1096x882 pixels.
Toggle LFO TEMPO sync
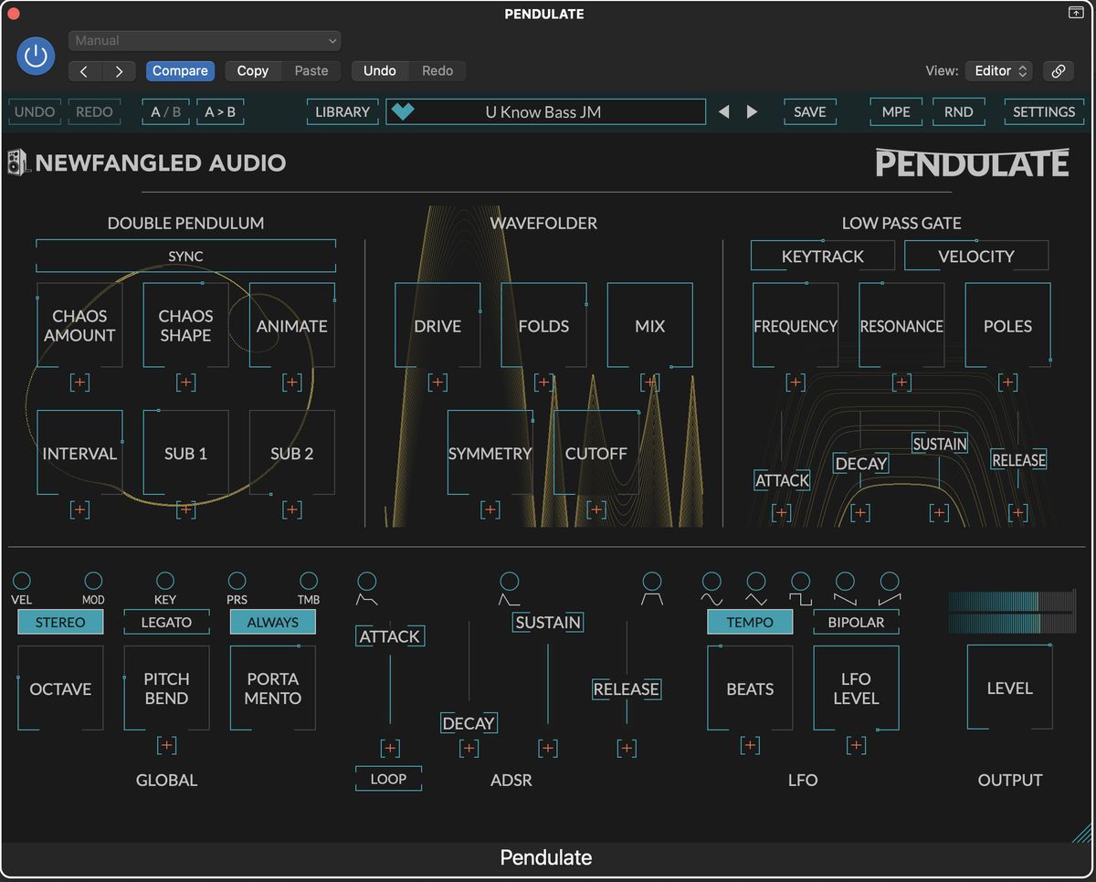point(750,622)
